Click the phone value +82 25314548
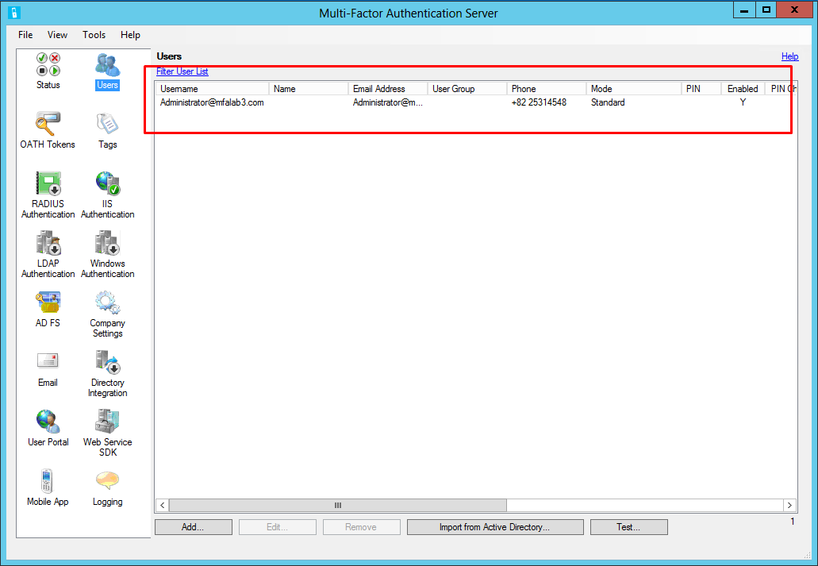Screen dimensions: 818x566 click(539, 102)
